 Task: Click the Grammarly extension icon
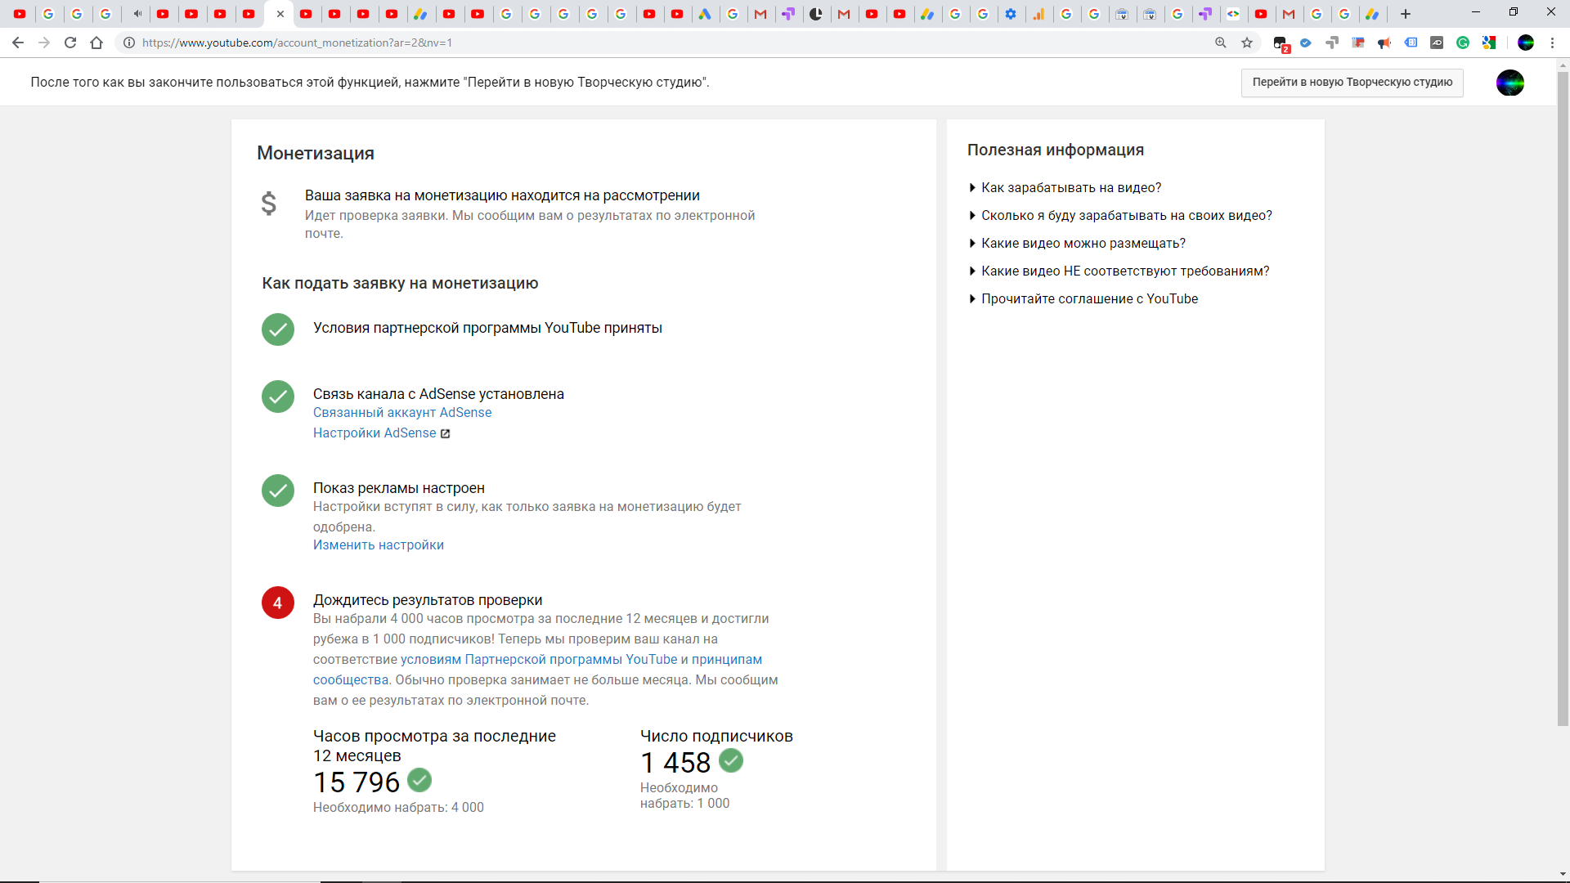pyautogui.click(x=1463, y=43)
